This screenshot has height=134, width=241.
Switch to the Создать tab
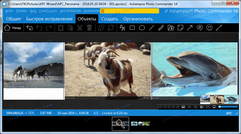(110, 19)
